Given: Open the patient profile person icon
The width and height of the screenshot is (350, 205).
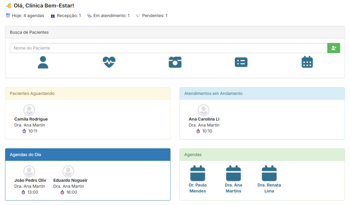Looking at the screenshot, I should click(43, 62).
